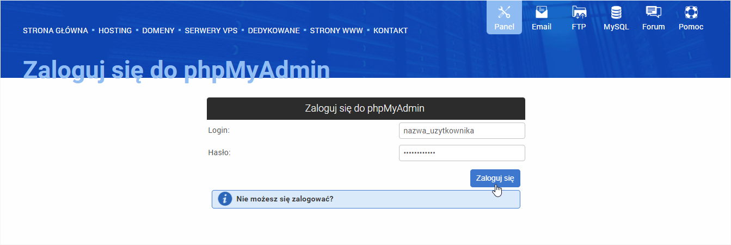Open the Email envelope icon
This screenshot has height=245, width=731.
coord(541,12)
